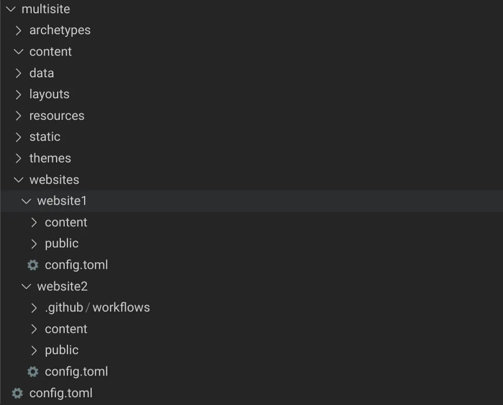Open the themes folder
Screen dimensions: 503x405
50,158
